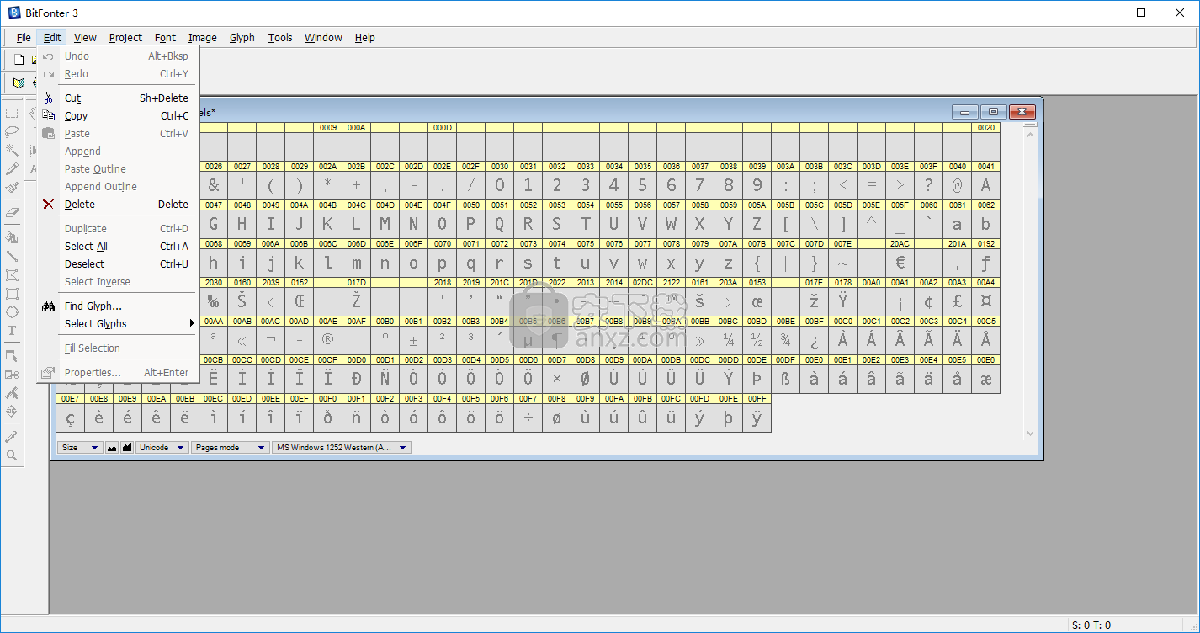Select the lasso selection tool
This screenshot has height=633, width=1200.
click(12, 131)
